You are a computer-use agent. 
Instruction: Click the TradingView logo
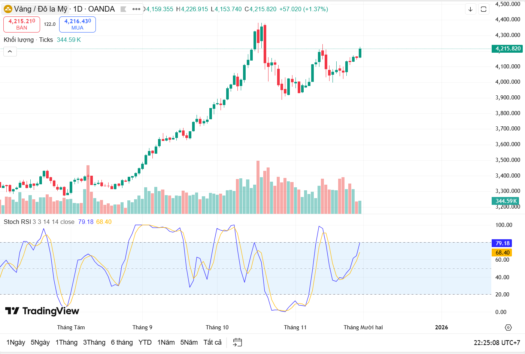(x=42, y=311)
